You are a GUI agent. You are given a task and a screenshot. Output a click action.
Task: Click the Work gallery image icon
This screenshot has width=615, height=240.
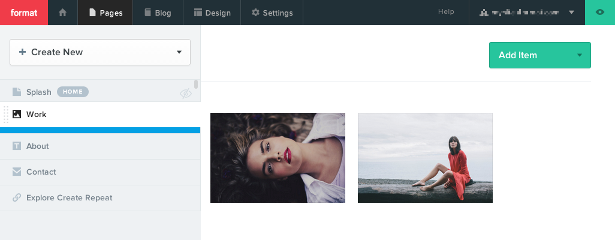click(x=17, y=114)
